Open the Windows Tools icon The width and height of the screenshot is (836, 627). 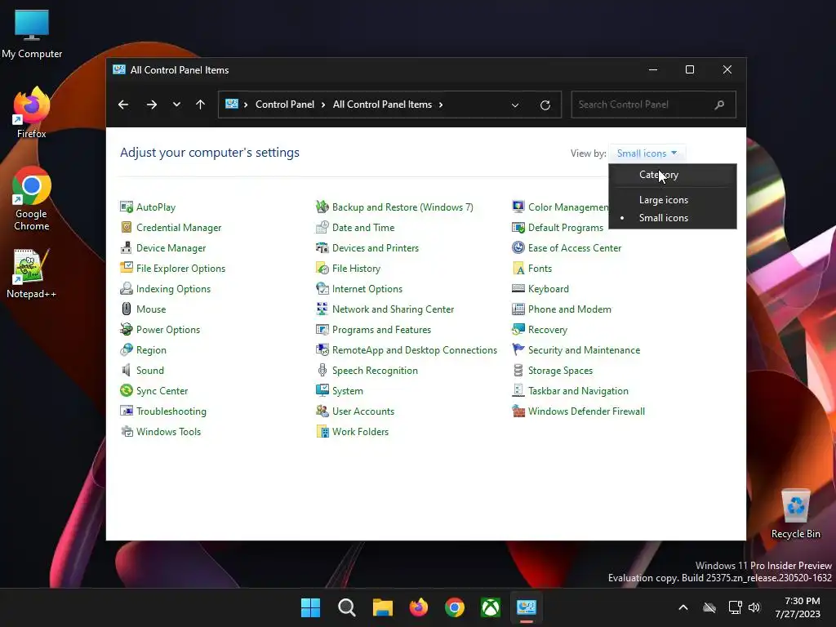pos(127,431)
